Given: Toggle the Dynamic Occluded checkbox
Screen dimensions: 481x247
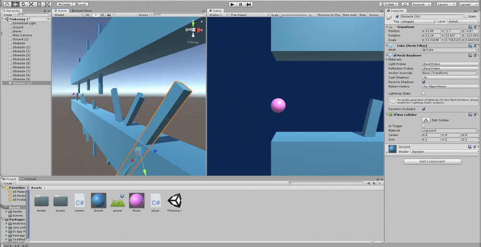Looking at the screenshot, I should coord(424,109).
